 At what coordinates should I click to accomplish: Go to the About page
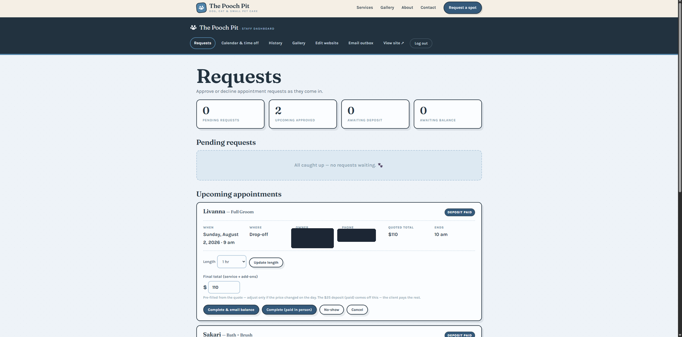407,8
